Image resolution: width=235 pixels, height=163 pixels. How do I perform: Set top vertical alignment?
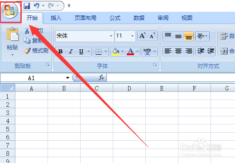point(168,36)
